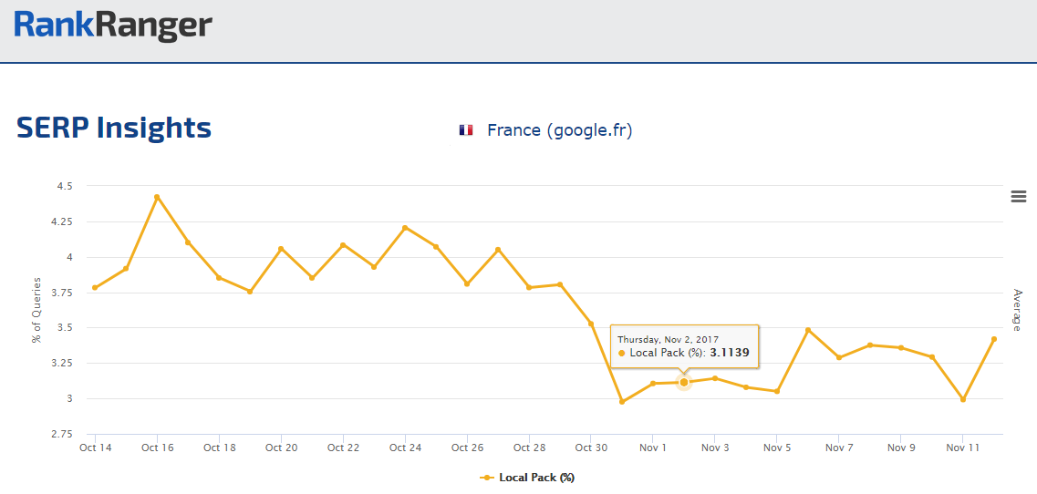
Task: Click the SERP Insights heading
Action: (x=114, y=128)
